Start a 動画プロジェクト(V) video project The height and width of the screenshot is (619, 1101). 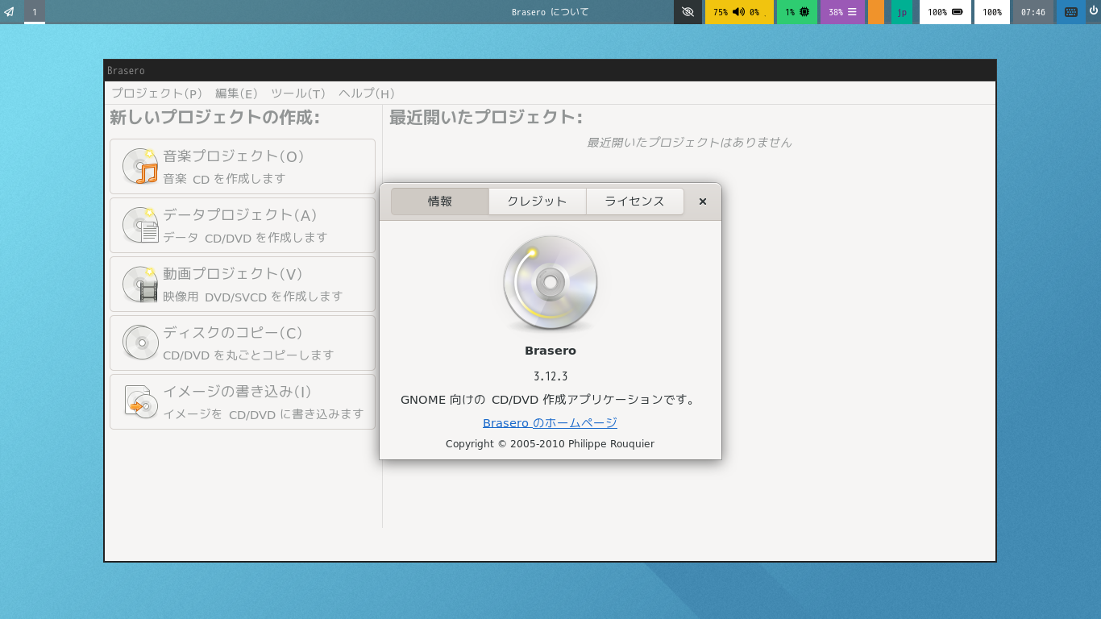click(x=243, y=284)
